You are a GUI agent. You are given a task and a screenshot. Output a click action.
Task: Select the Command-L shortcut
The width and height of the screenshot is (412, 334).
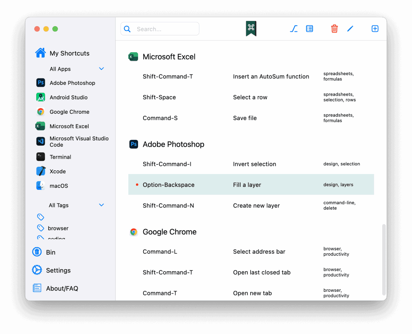[x=160, y=252]
